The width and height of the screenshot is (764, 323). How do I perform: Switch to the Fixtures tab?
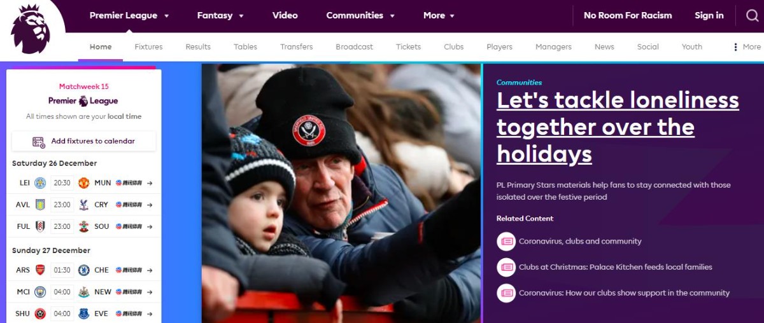click(x=148, y=47)
